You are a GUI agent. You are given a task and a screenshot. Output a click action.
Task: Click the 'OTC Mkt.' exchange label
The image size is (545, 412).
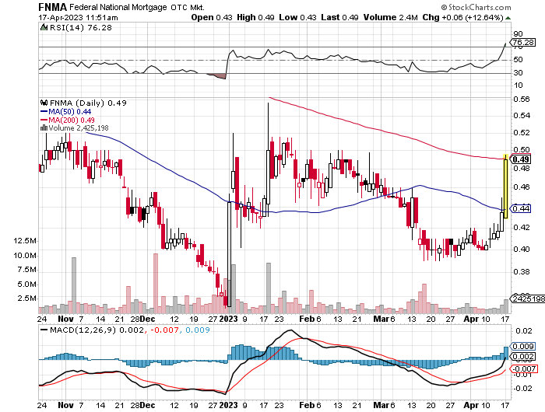188,7
